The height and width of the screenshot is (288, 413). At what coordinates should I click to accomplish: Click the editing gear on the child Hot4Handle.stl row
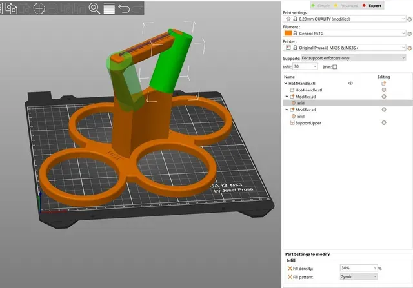[x=384, y=90]
